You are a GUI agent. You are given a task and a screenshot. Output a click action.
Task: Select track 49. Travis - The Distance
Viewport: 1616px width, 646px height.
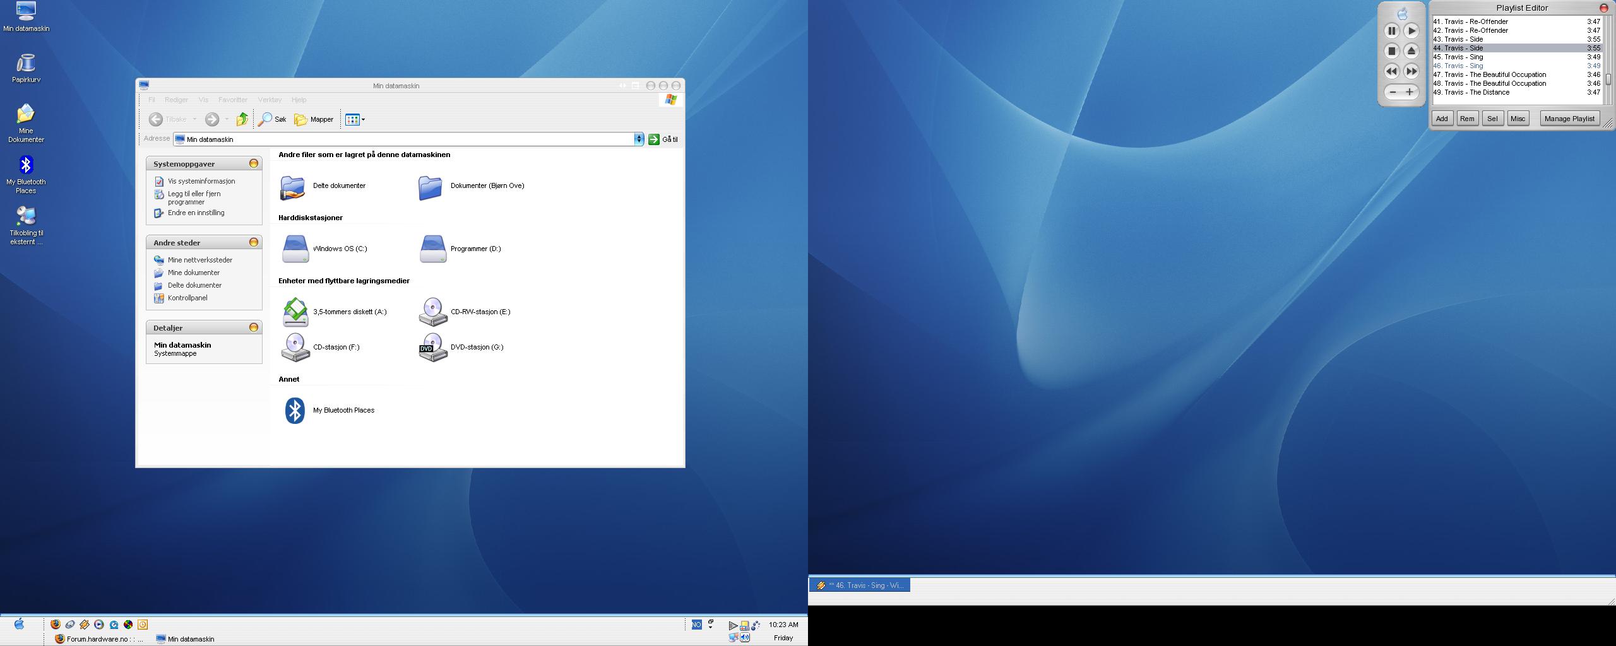click(x=1516, y=92)
